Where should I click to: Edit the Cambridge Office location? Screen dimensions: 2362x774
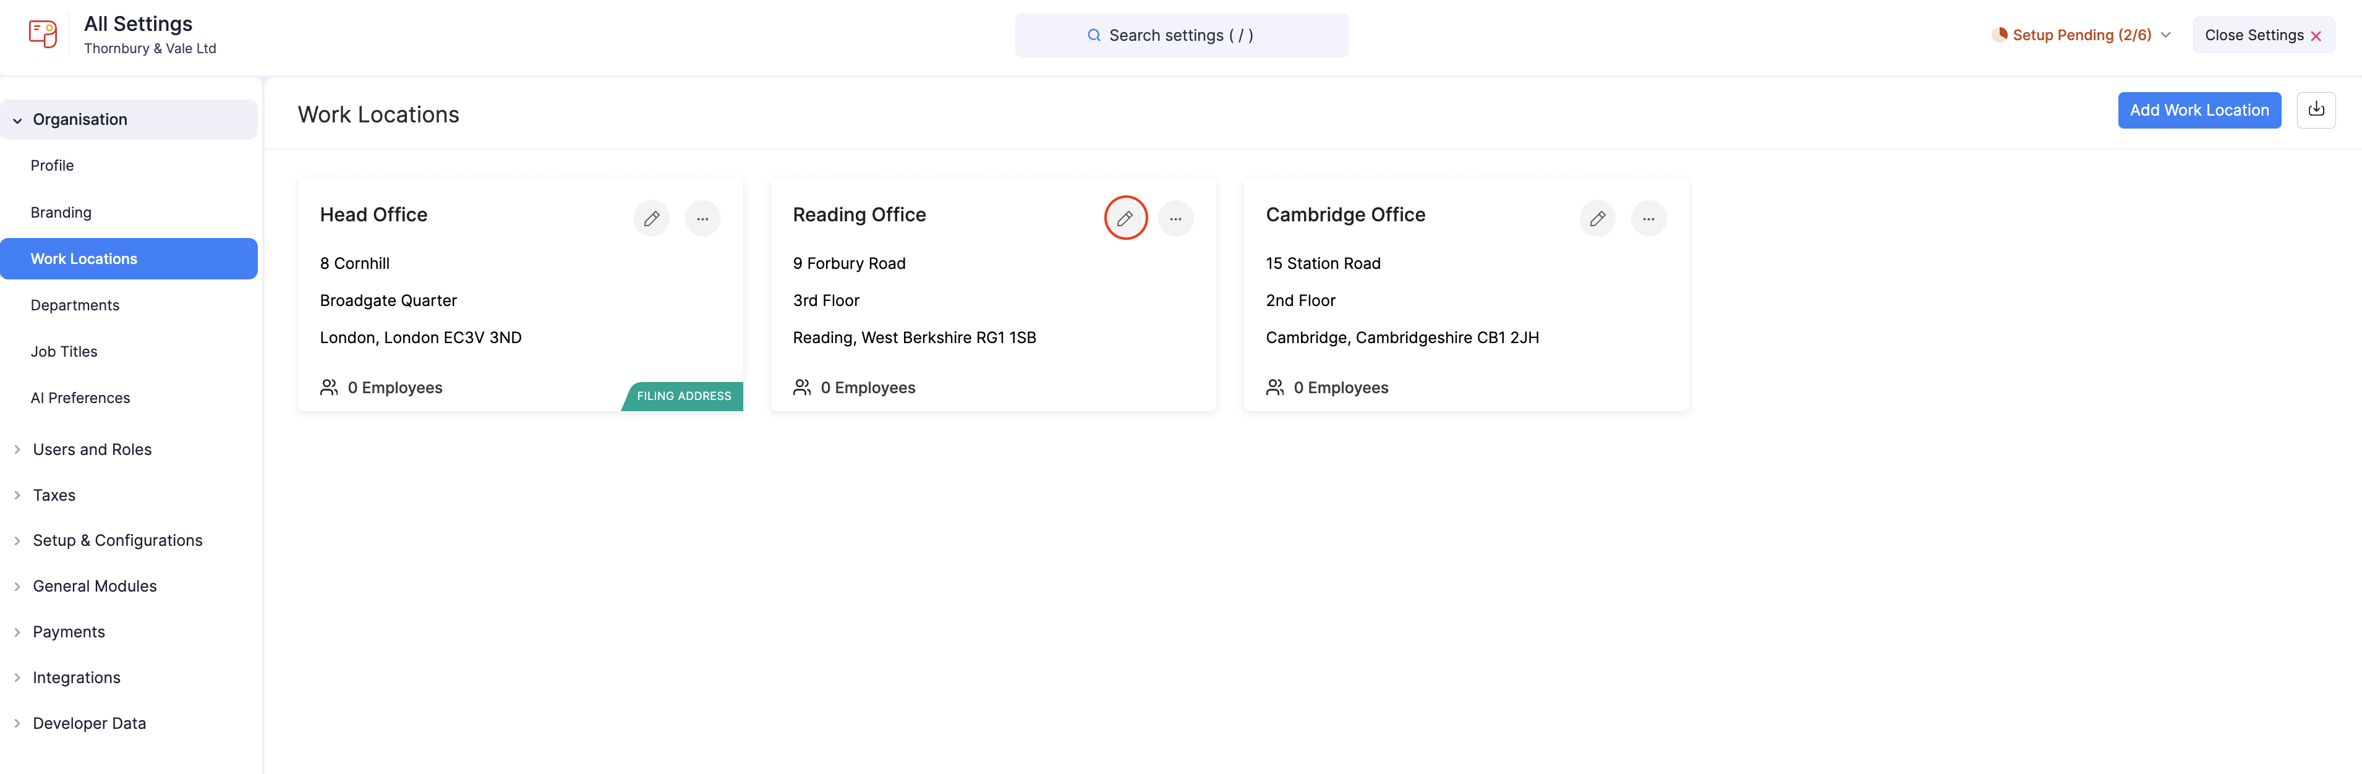[1597, 218]
